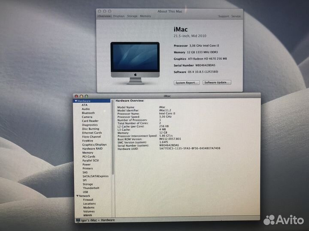
Task: Click the Serial Number in About This Mac
Action: [205, 65]
